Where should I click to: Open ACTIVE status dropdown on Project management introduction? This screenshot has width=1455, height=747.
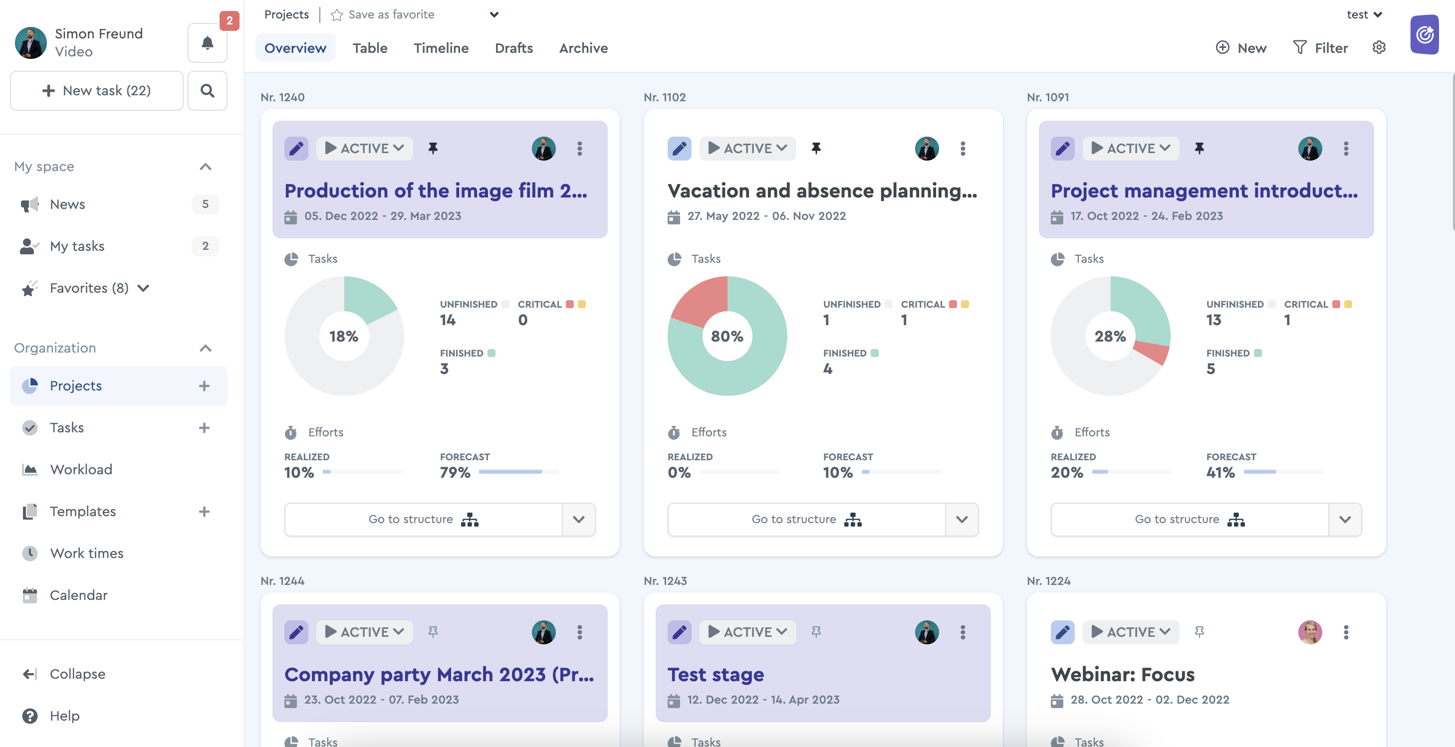1131,149
